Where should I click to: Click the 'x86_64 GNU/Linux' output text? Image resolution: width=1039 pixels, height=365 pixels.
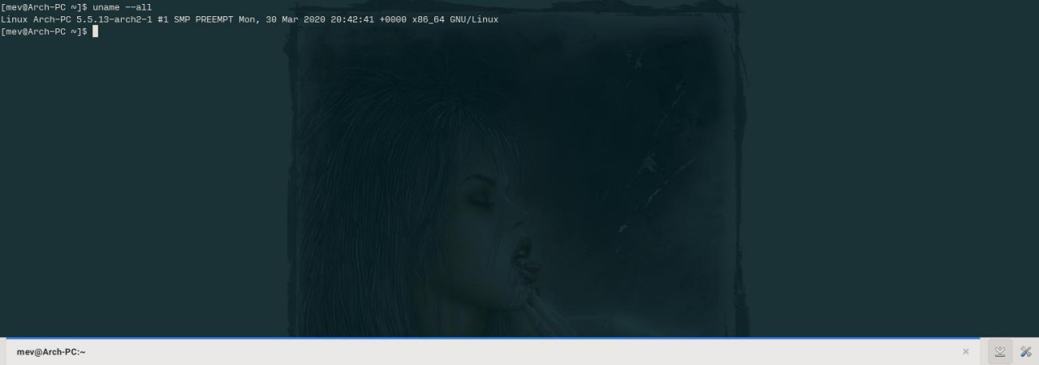pos(455,19)
